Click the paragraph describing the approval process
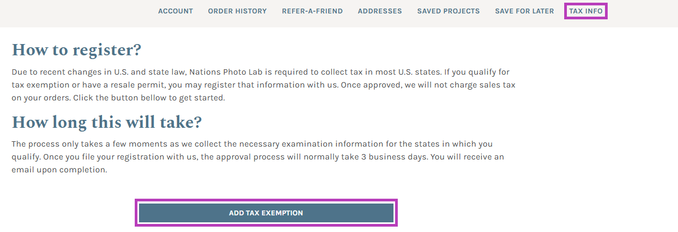The height and width of the screenshot is (232, 678). click(x=258, y=157)
